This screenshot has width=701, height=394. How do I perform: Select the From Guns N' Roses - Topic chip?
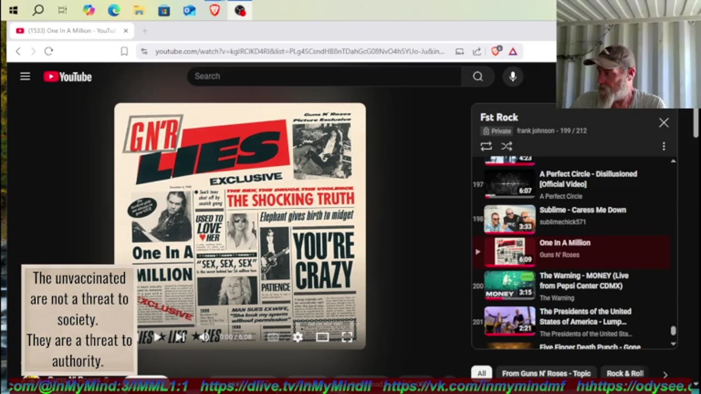click(x=546, y=373)
